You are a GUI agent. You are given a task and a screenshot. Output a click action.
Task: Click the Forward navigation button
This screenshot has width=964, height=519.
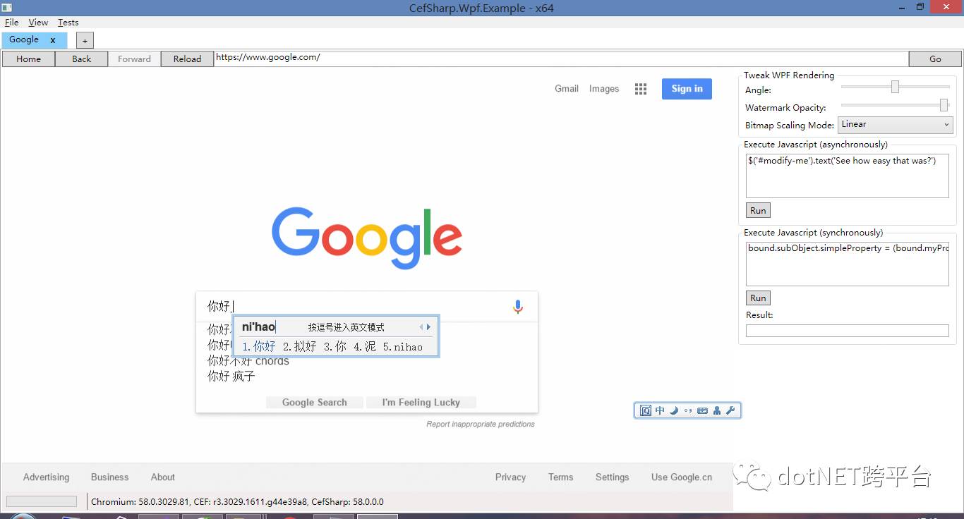point(134,59)
